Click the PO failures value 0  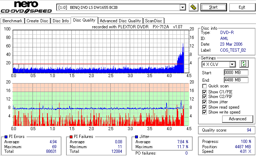(186, 153)
